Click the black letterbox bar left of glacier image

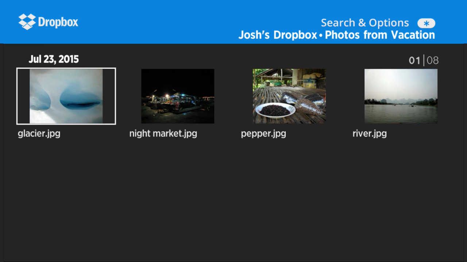(x=23, y=96)
